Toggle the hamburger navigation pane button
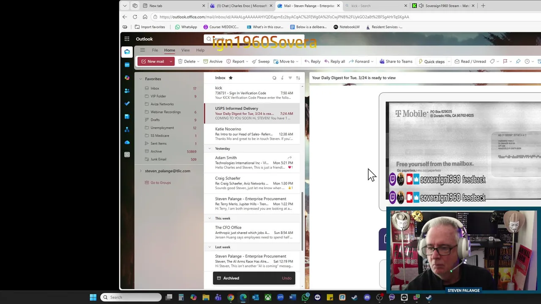 coord(142,50)
